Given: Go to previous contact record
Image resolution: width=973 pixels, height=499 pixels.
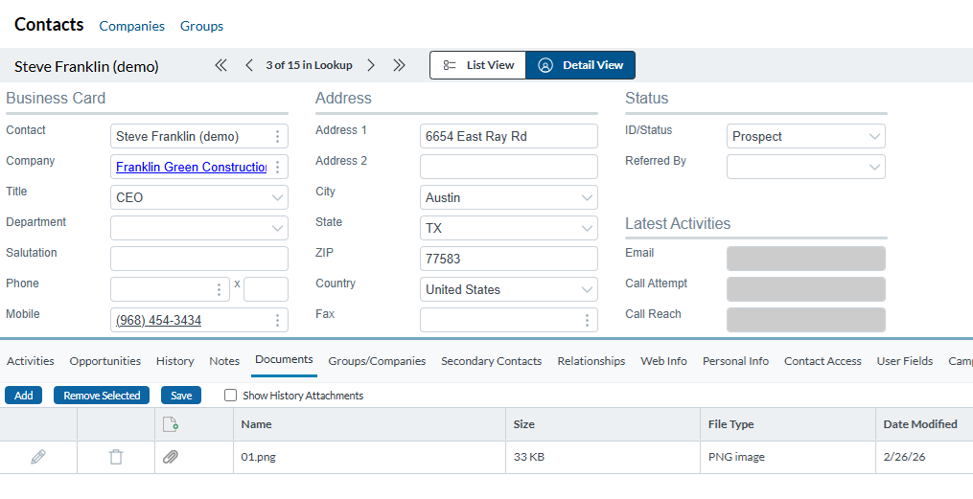Looking at the screenshot, I should [x=249, y=65].
